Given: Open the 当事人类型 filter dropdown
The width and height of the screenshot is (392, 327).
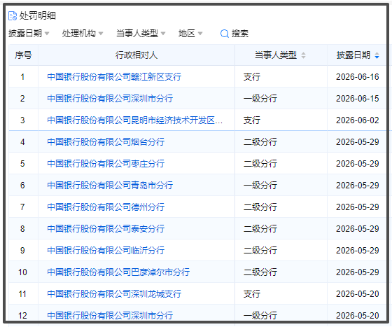Looking at the screenshot, I should click(141, 33).
